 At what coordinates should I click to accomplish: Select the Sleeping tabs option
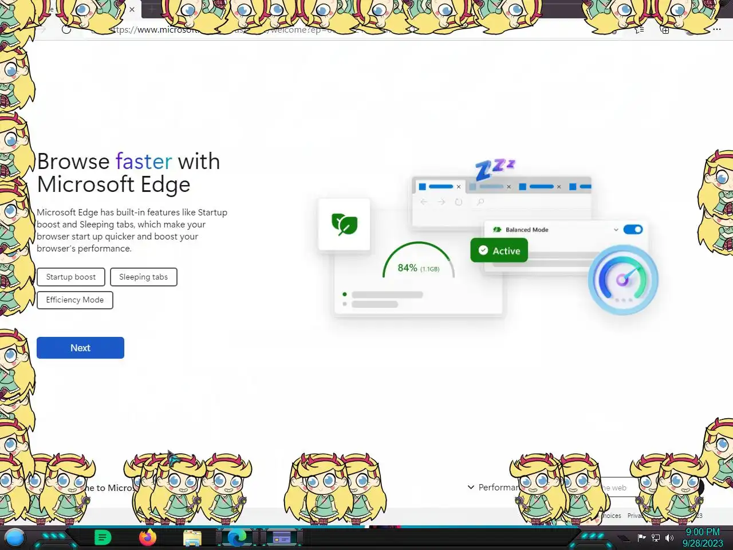pyautogui.click(x=144, y=277)
